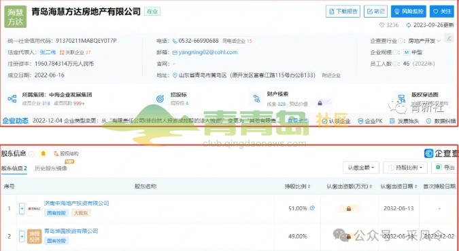The width and height of the screenshot is (459, 251).
Task: Select the 股东信息 2 tab
Action: point(14,168)
